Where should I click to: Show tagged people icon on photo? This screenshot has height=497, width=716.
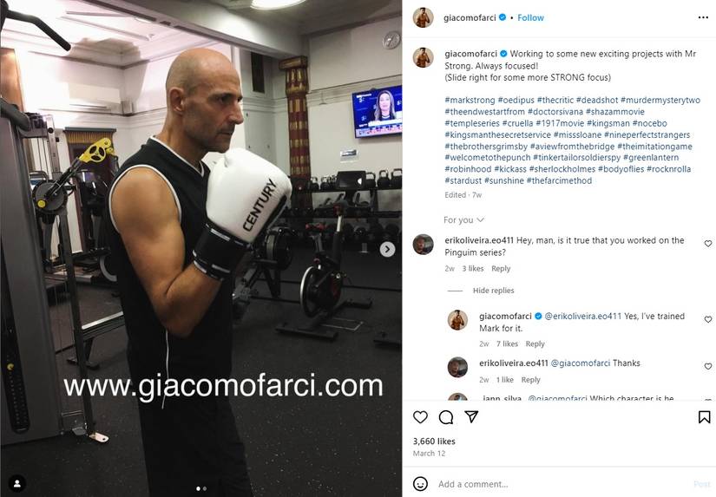(17, 483)
